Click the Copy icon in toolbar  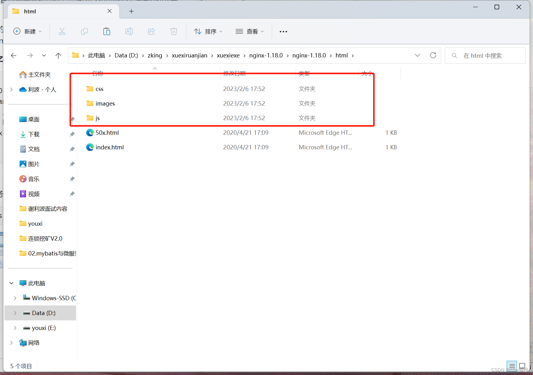(x=84, y=31)
